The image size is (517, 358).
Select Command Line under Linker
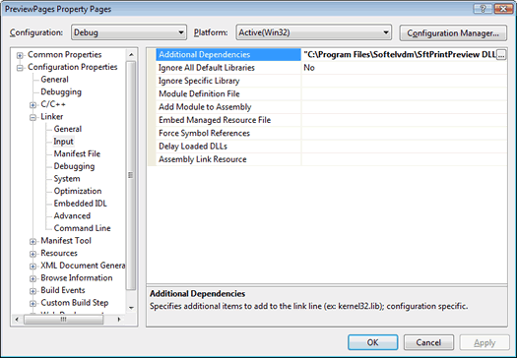click(x=82, y=228)
